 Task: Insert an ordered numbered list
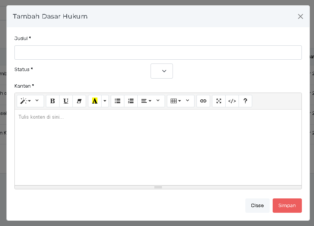(131, 101)
